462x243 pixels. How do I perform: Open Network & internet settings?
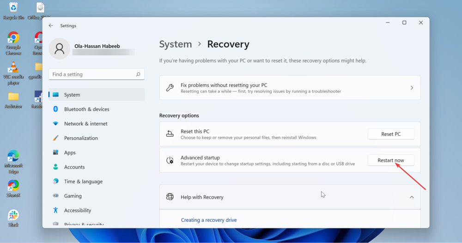[x=97, y=123]
